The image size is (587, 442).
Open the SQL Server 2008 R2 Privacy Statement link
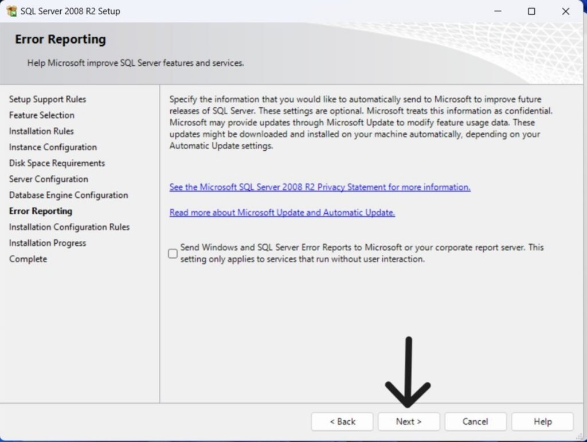point(320,187)
